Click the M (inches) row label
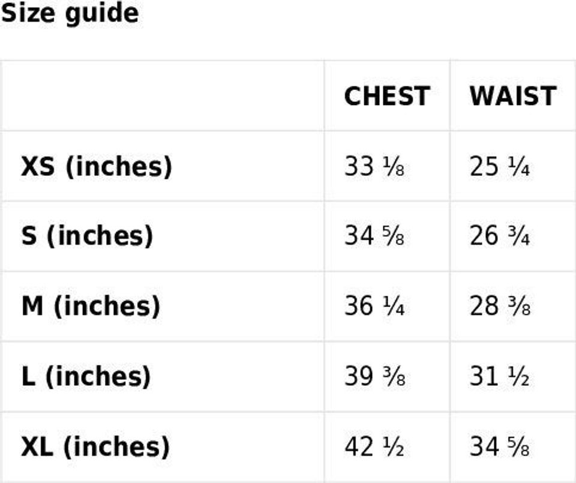Image resolution: width=576 pixels, height=483 pixels. tap(91, 306)
